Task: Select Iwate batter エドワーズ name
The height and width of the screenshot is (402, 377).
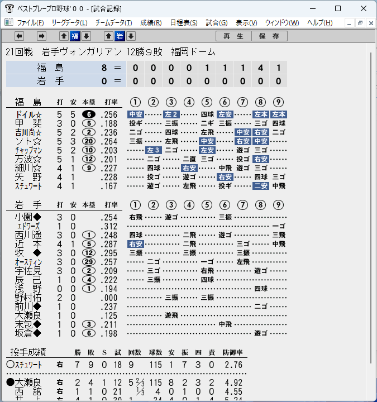Action: coord(28,226)
